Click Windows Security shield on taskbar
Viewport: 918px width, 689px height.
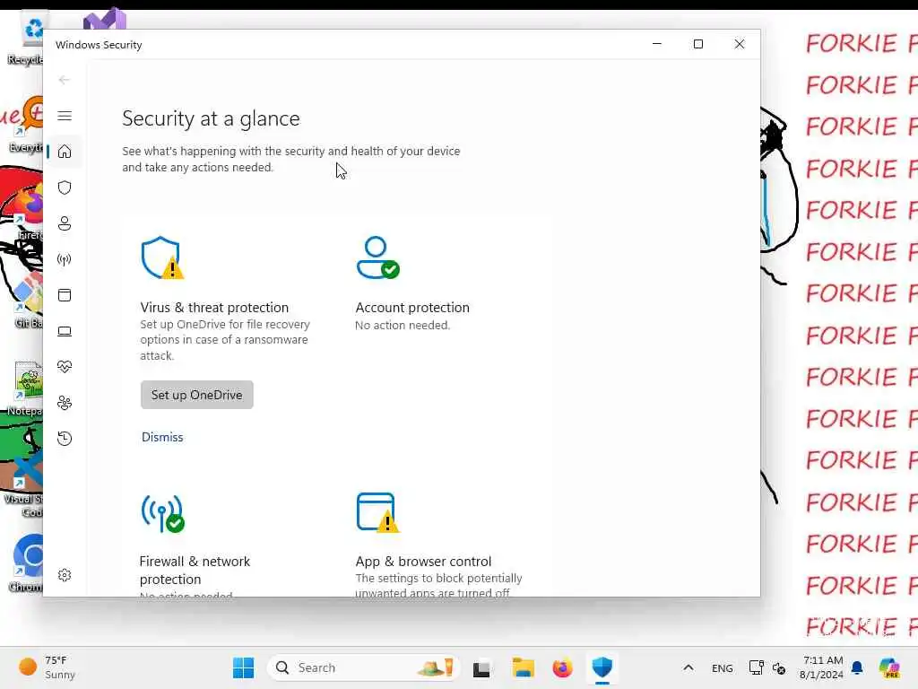click(602, 667)
